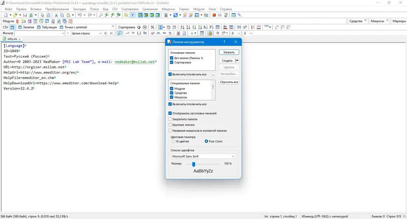The image size is (407, 219).
Task: Open the Microsoft Sans Serif font dropdown
Action: pos(203,156)
